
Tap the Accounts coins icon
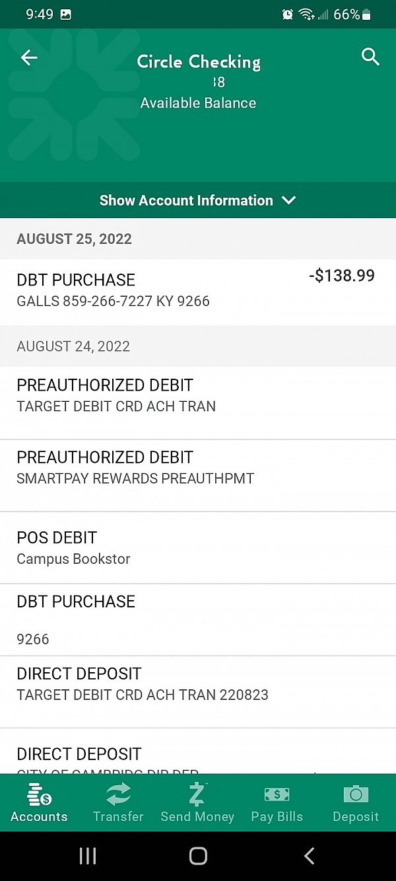pyautogui.click(x=39, y=794)
